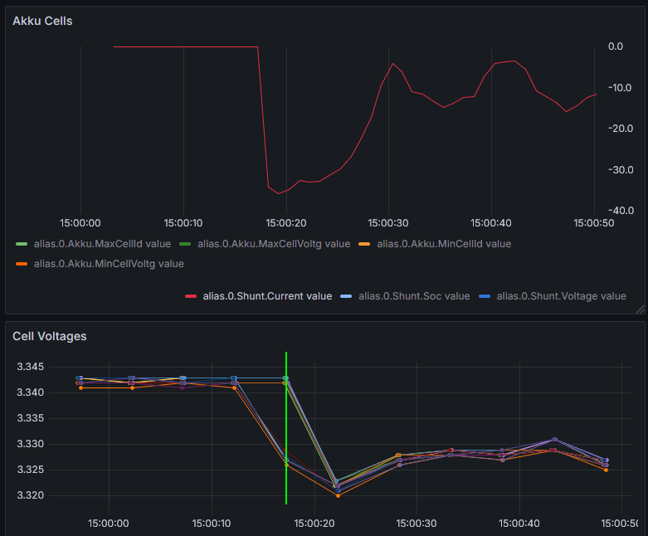The width and height of the screenshot is (648, 536).
Task: Open the red Shunt.Current color swatch
Action: tap(191, 296)
